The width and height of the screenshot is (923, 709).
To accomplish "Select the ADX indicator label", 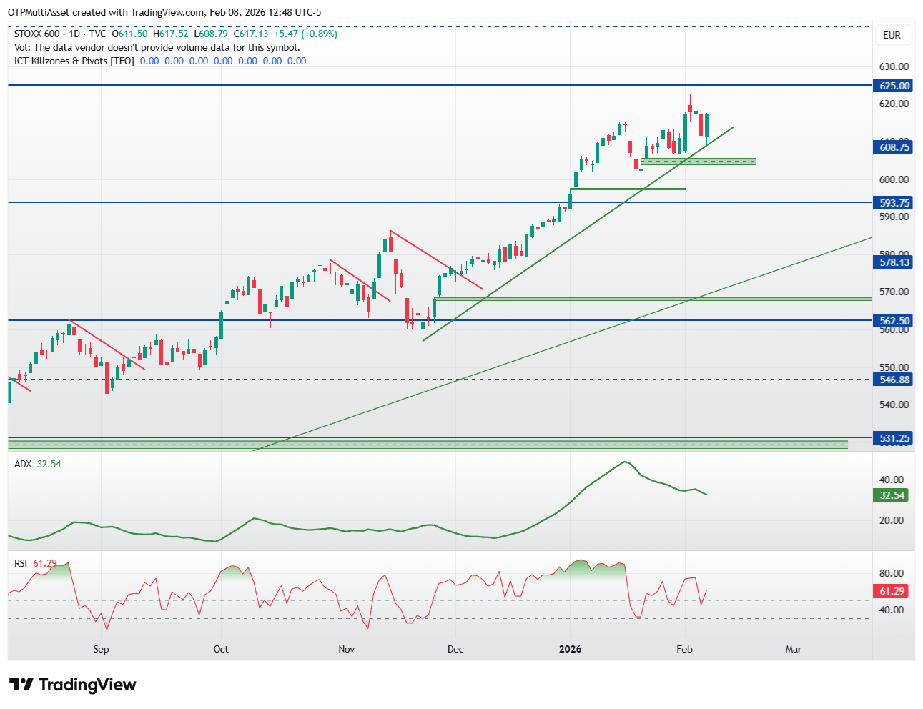I will coord(23,464).
